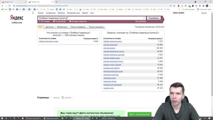Viewport: 213px width, 120px height.
Task: Switch to the 'Только планшеты' tab
Action: pyautogui.click(x=96, y=27)
